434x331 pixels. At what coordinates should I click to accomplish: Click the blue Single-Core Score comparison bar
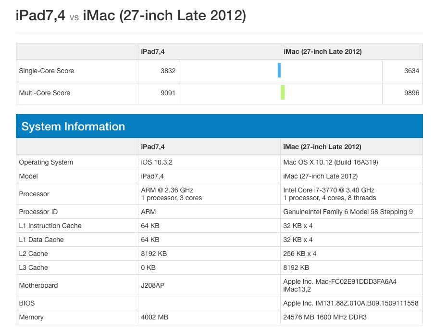pos(279,70)
